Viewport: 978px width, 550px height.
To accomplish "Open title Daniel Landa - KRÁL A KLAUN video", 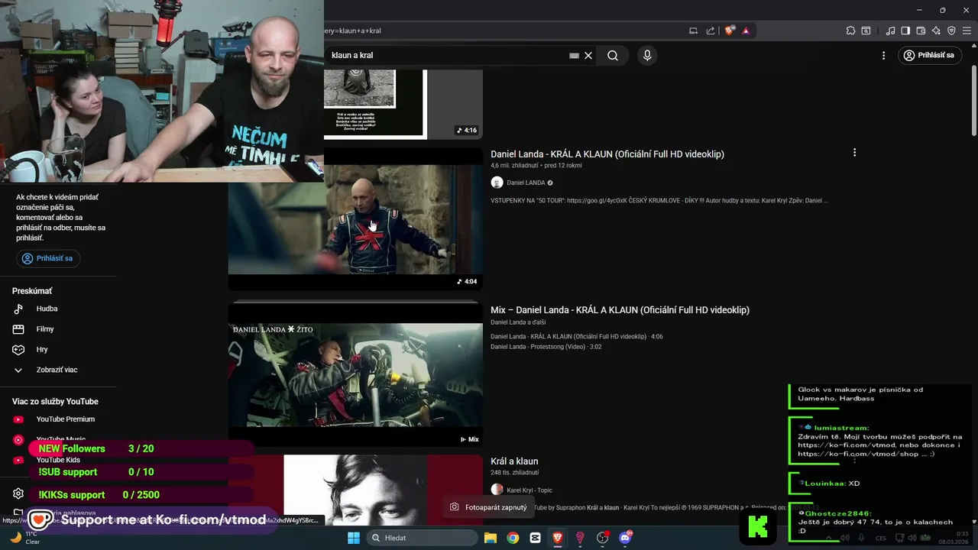I will [x=607, y=154].
